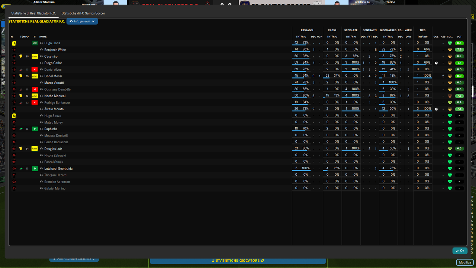The image size is (476, 268).
Task: Click the goal ball icon for Diego Carlos
Action: [x=436, y=63]
